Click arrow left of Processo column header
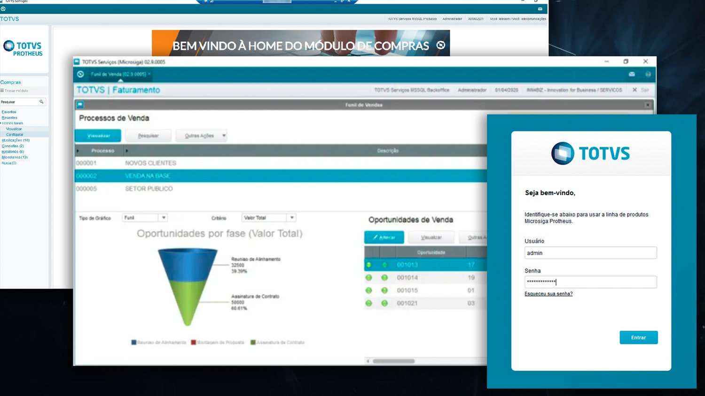Image resolution: width=705 pixels, height=396 pixels. [x=78, y=151]
